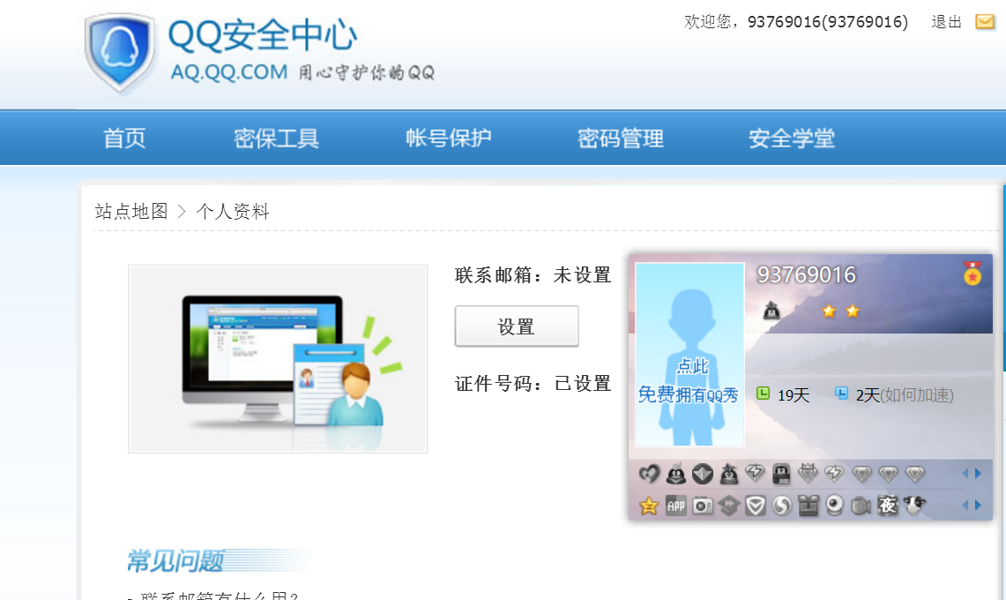This screenshot has height=600, width=1006.
Task: Click the grey heart badge icon
Action: [x=649, y=474]
